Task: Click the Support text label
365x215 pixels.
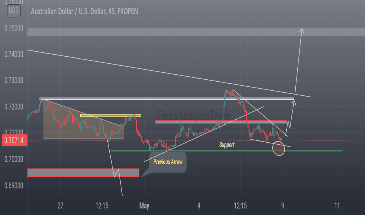Action: point(227,145)
